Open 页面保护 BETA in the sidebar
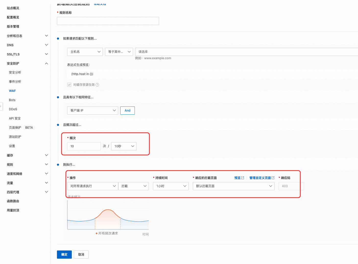The width and height of the screenshot is (358, 264). click(21, 128)
